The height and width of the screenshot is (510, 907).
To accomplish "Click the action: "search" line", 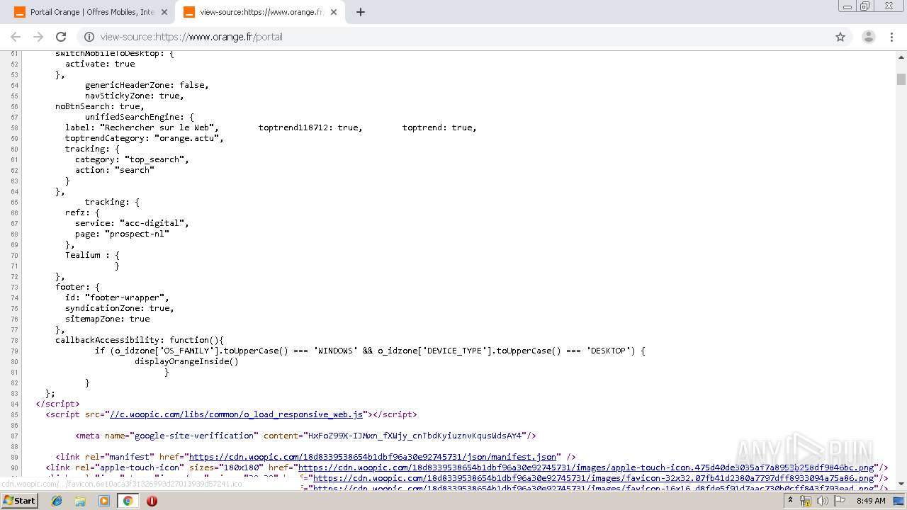I will click(x=115, y=170).
